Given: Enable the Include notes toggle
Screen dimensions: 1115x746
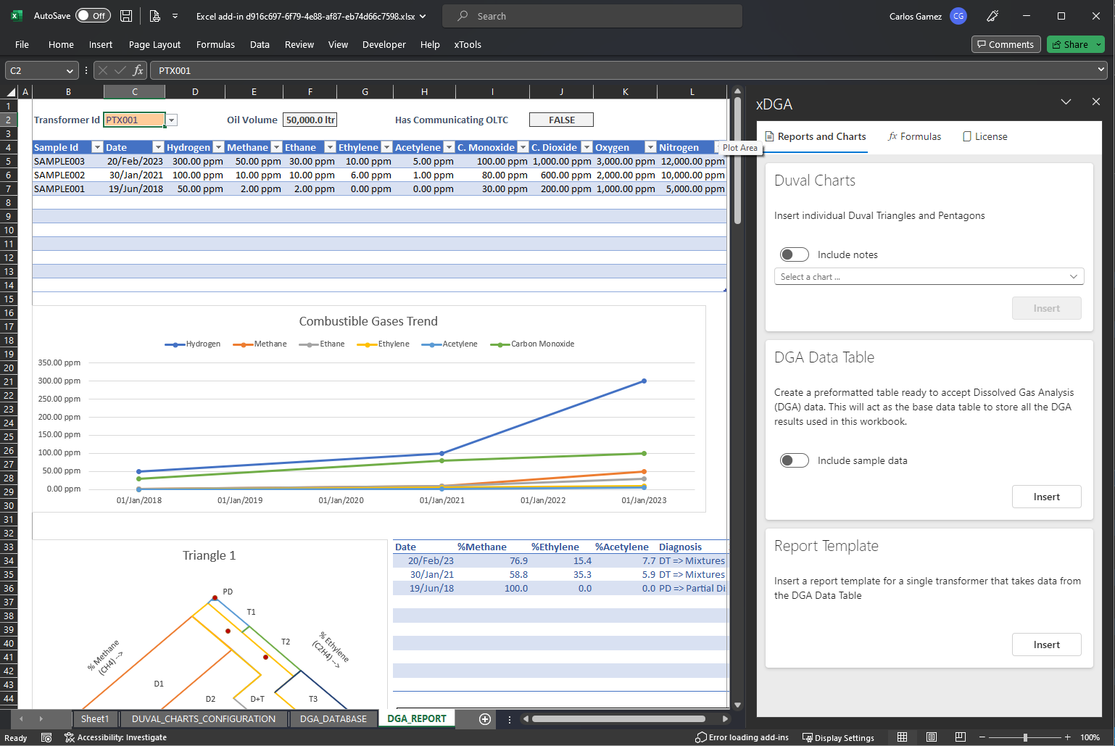Looking at the screenshot, I should (794, 254).
